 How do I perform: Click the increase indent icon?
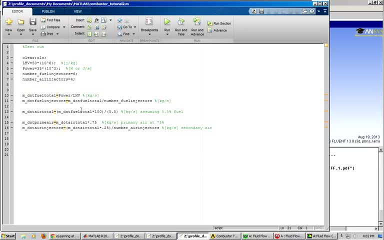point(96,34)
